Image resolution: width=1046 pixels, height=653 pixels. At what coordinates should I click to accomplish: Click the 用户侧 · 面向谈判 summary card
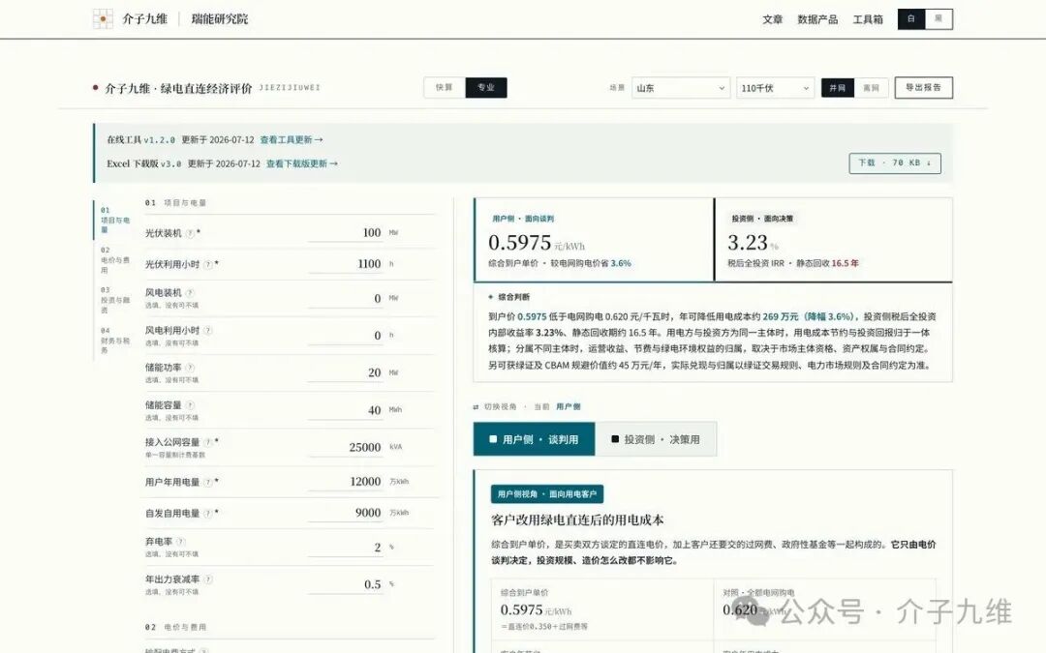click(x=594, y=240)
